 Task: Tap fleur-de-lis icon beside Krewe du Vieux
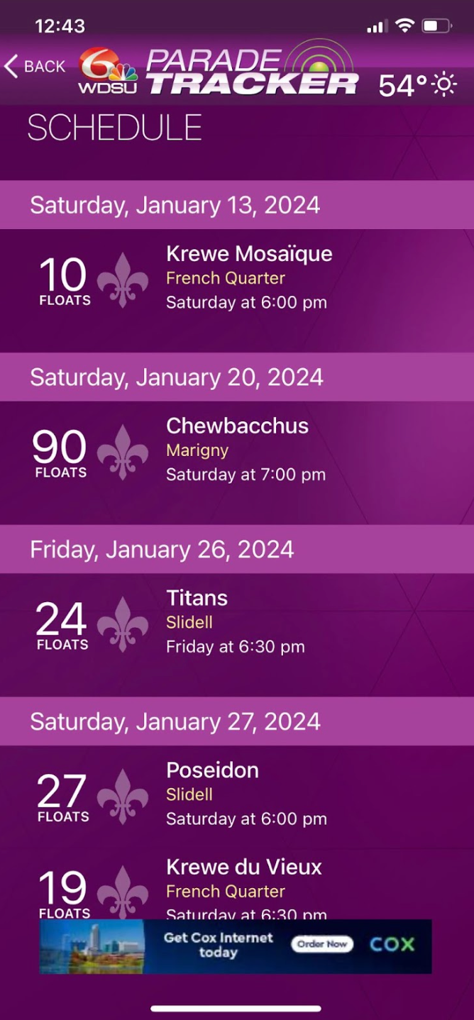coord(123,891)
